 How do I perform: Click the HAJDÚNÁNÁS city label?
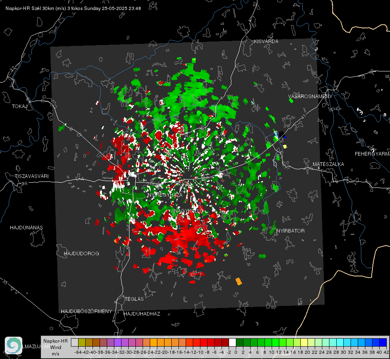pyautogui.click(x=26, y=228)
